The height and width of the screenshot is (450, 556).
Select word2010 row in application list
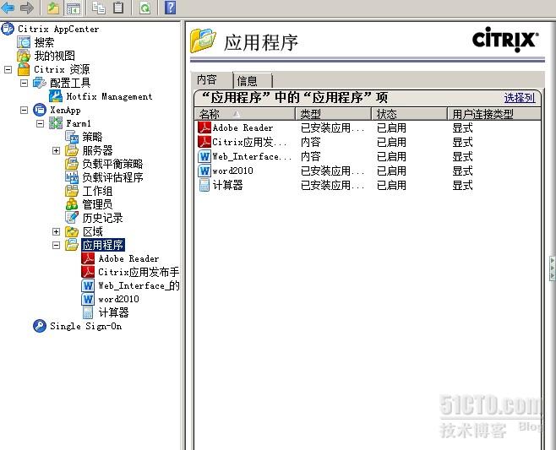pyautogui.click(x=368, y=171)
